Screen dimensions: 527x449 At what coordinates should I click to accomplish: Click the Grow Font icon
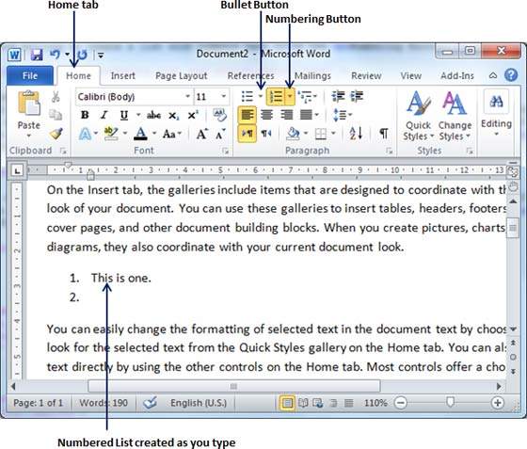coord(202,134)
